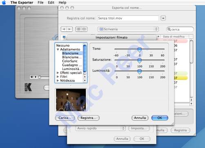Click Registra in the save dialog
This screenshot has width=205, height=148.
pos(180,130)
